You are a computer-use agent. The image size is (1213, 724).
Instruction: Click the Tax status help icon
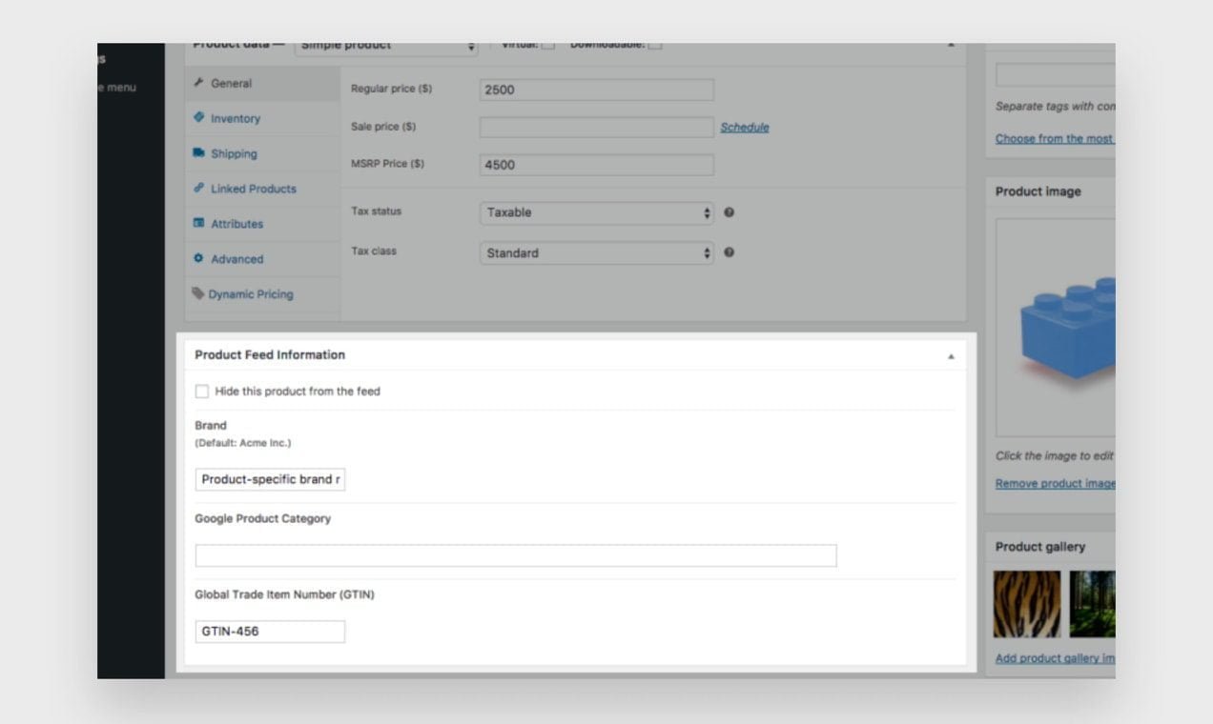tap(729, 212)
